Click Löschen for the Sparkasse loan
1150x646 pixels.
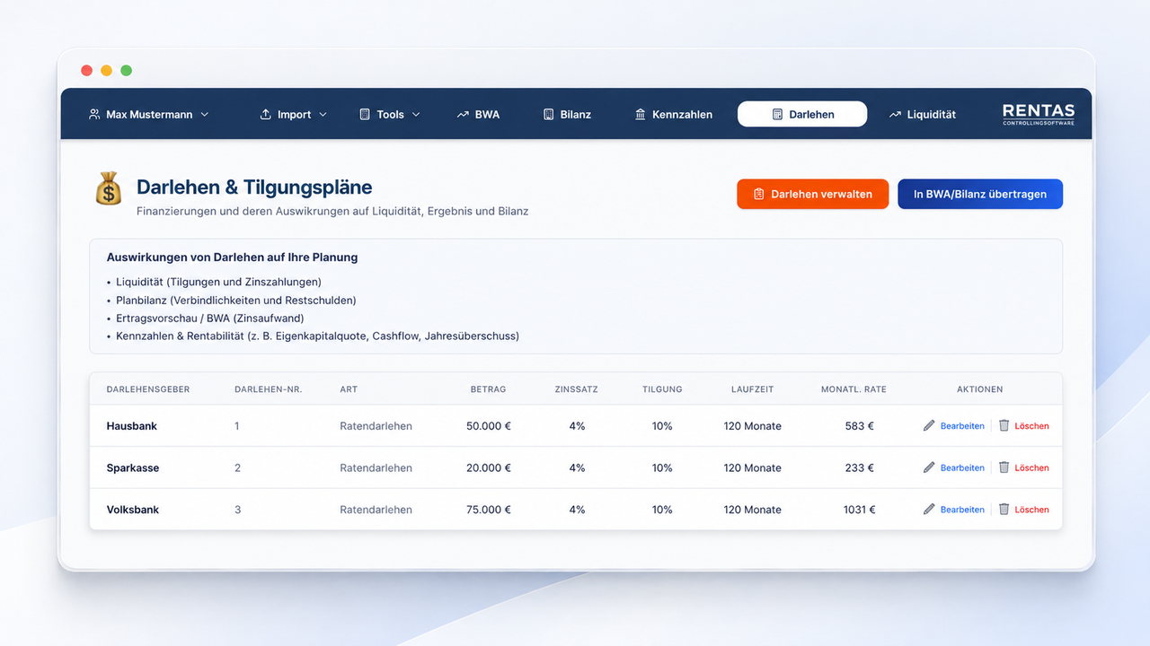click(x=1031, y=467)
